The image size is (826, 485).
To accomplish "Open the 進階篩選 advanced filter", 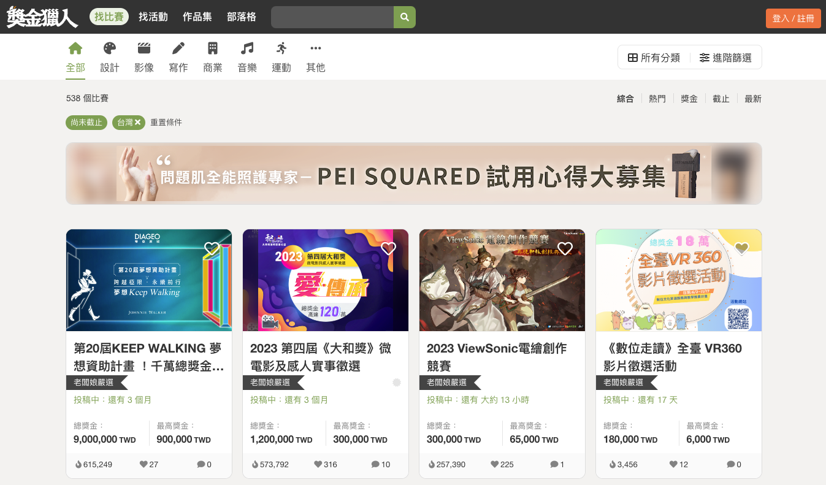I will [x=726, y=58].
